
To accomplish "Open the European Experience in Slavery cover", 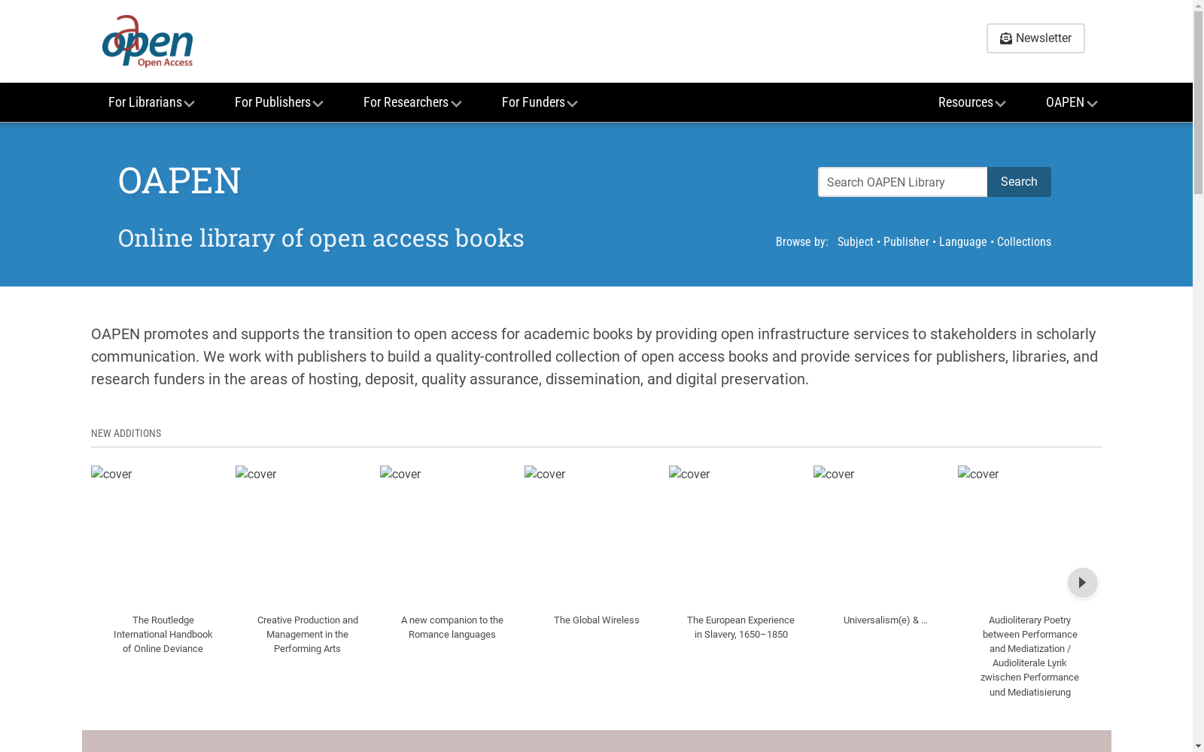I will point(689,474).
